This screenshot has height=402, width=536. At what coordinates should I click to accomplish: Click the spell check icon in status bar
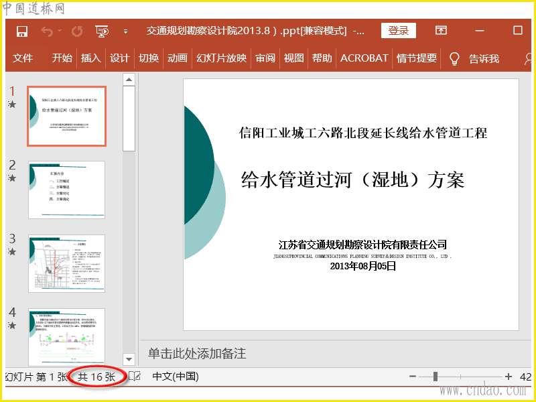(135, 377)
